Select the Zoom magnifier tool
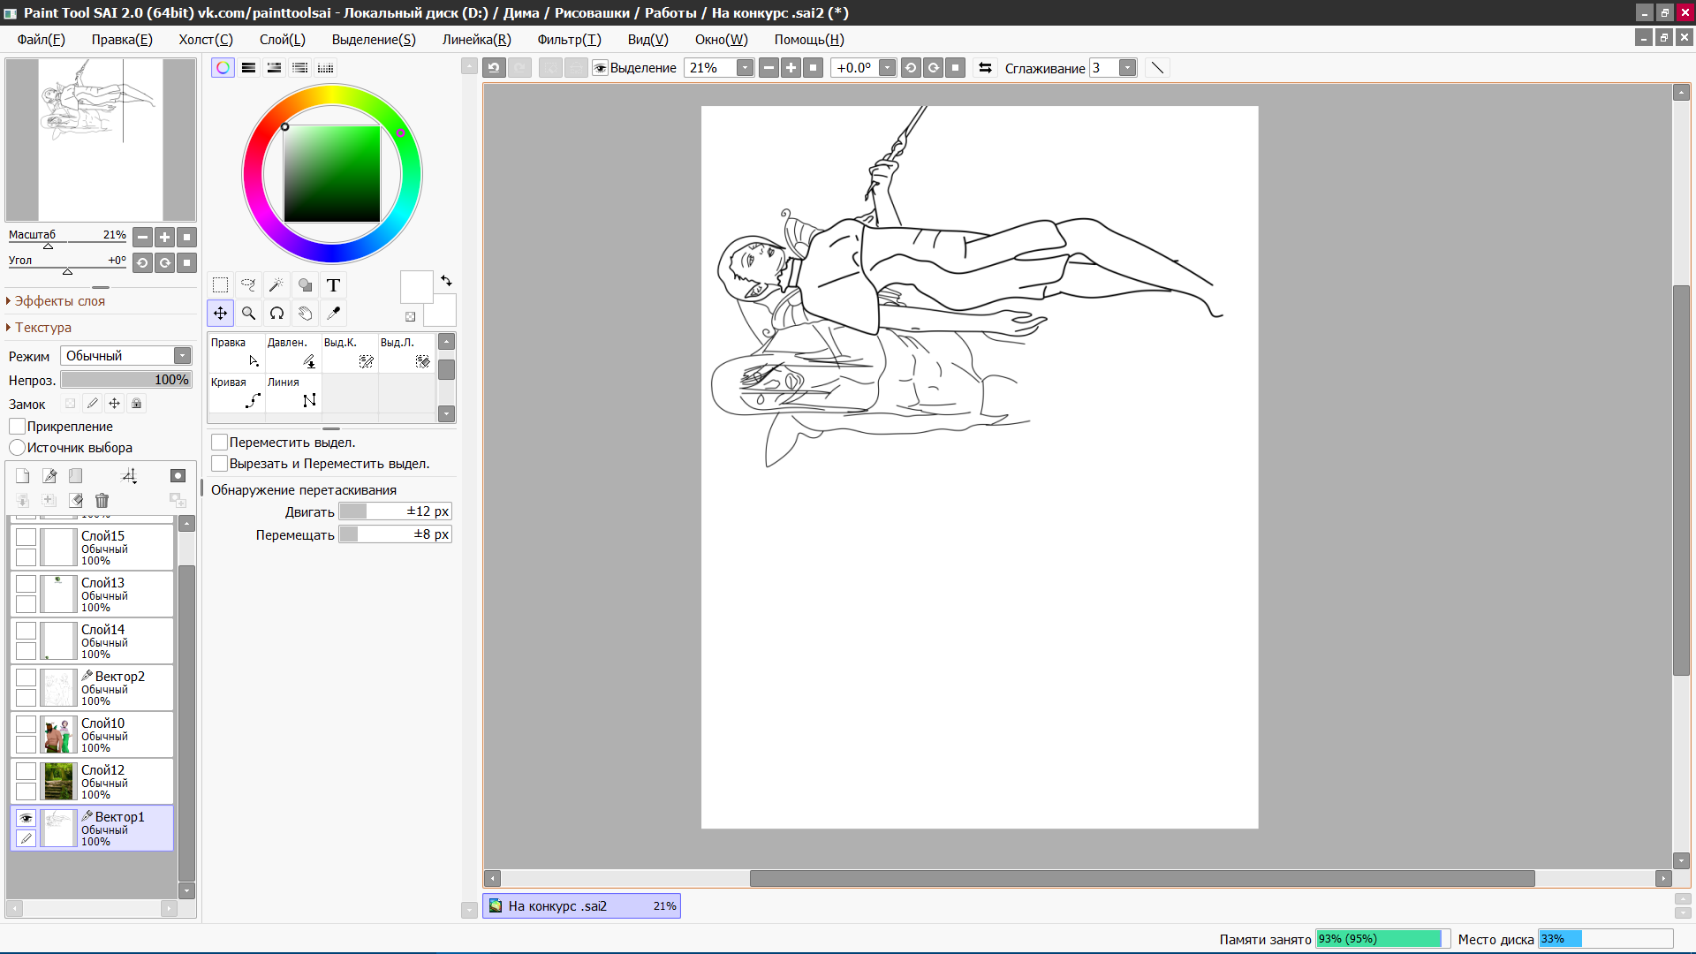1696x954 pixels. tap(249, 314)
